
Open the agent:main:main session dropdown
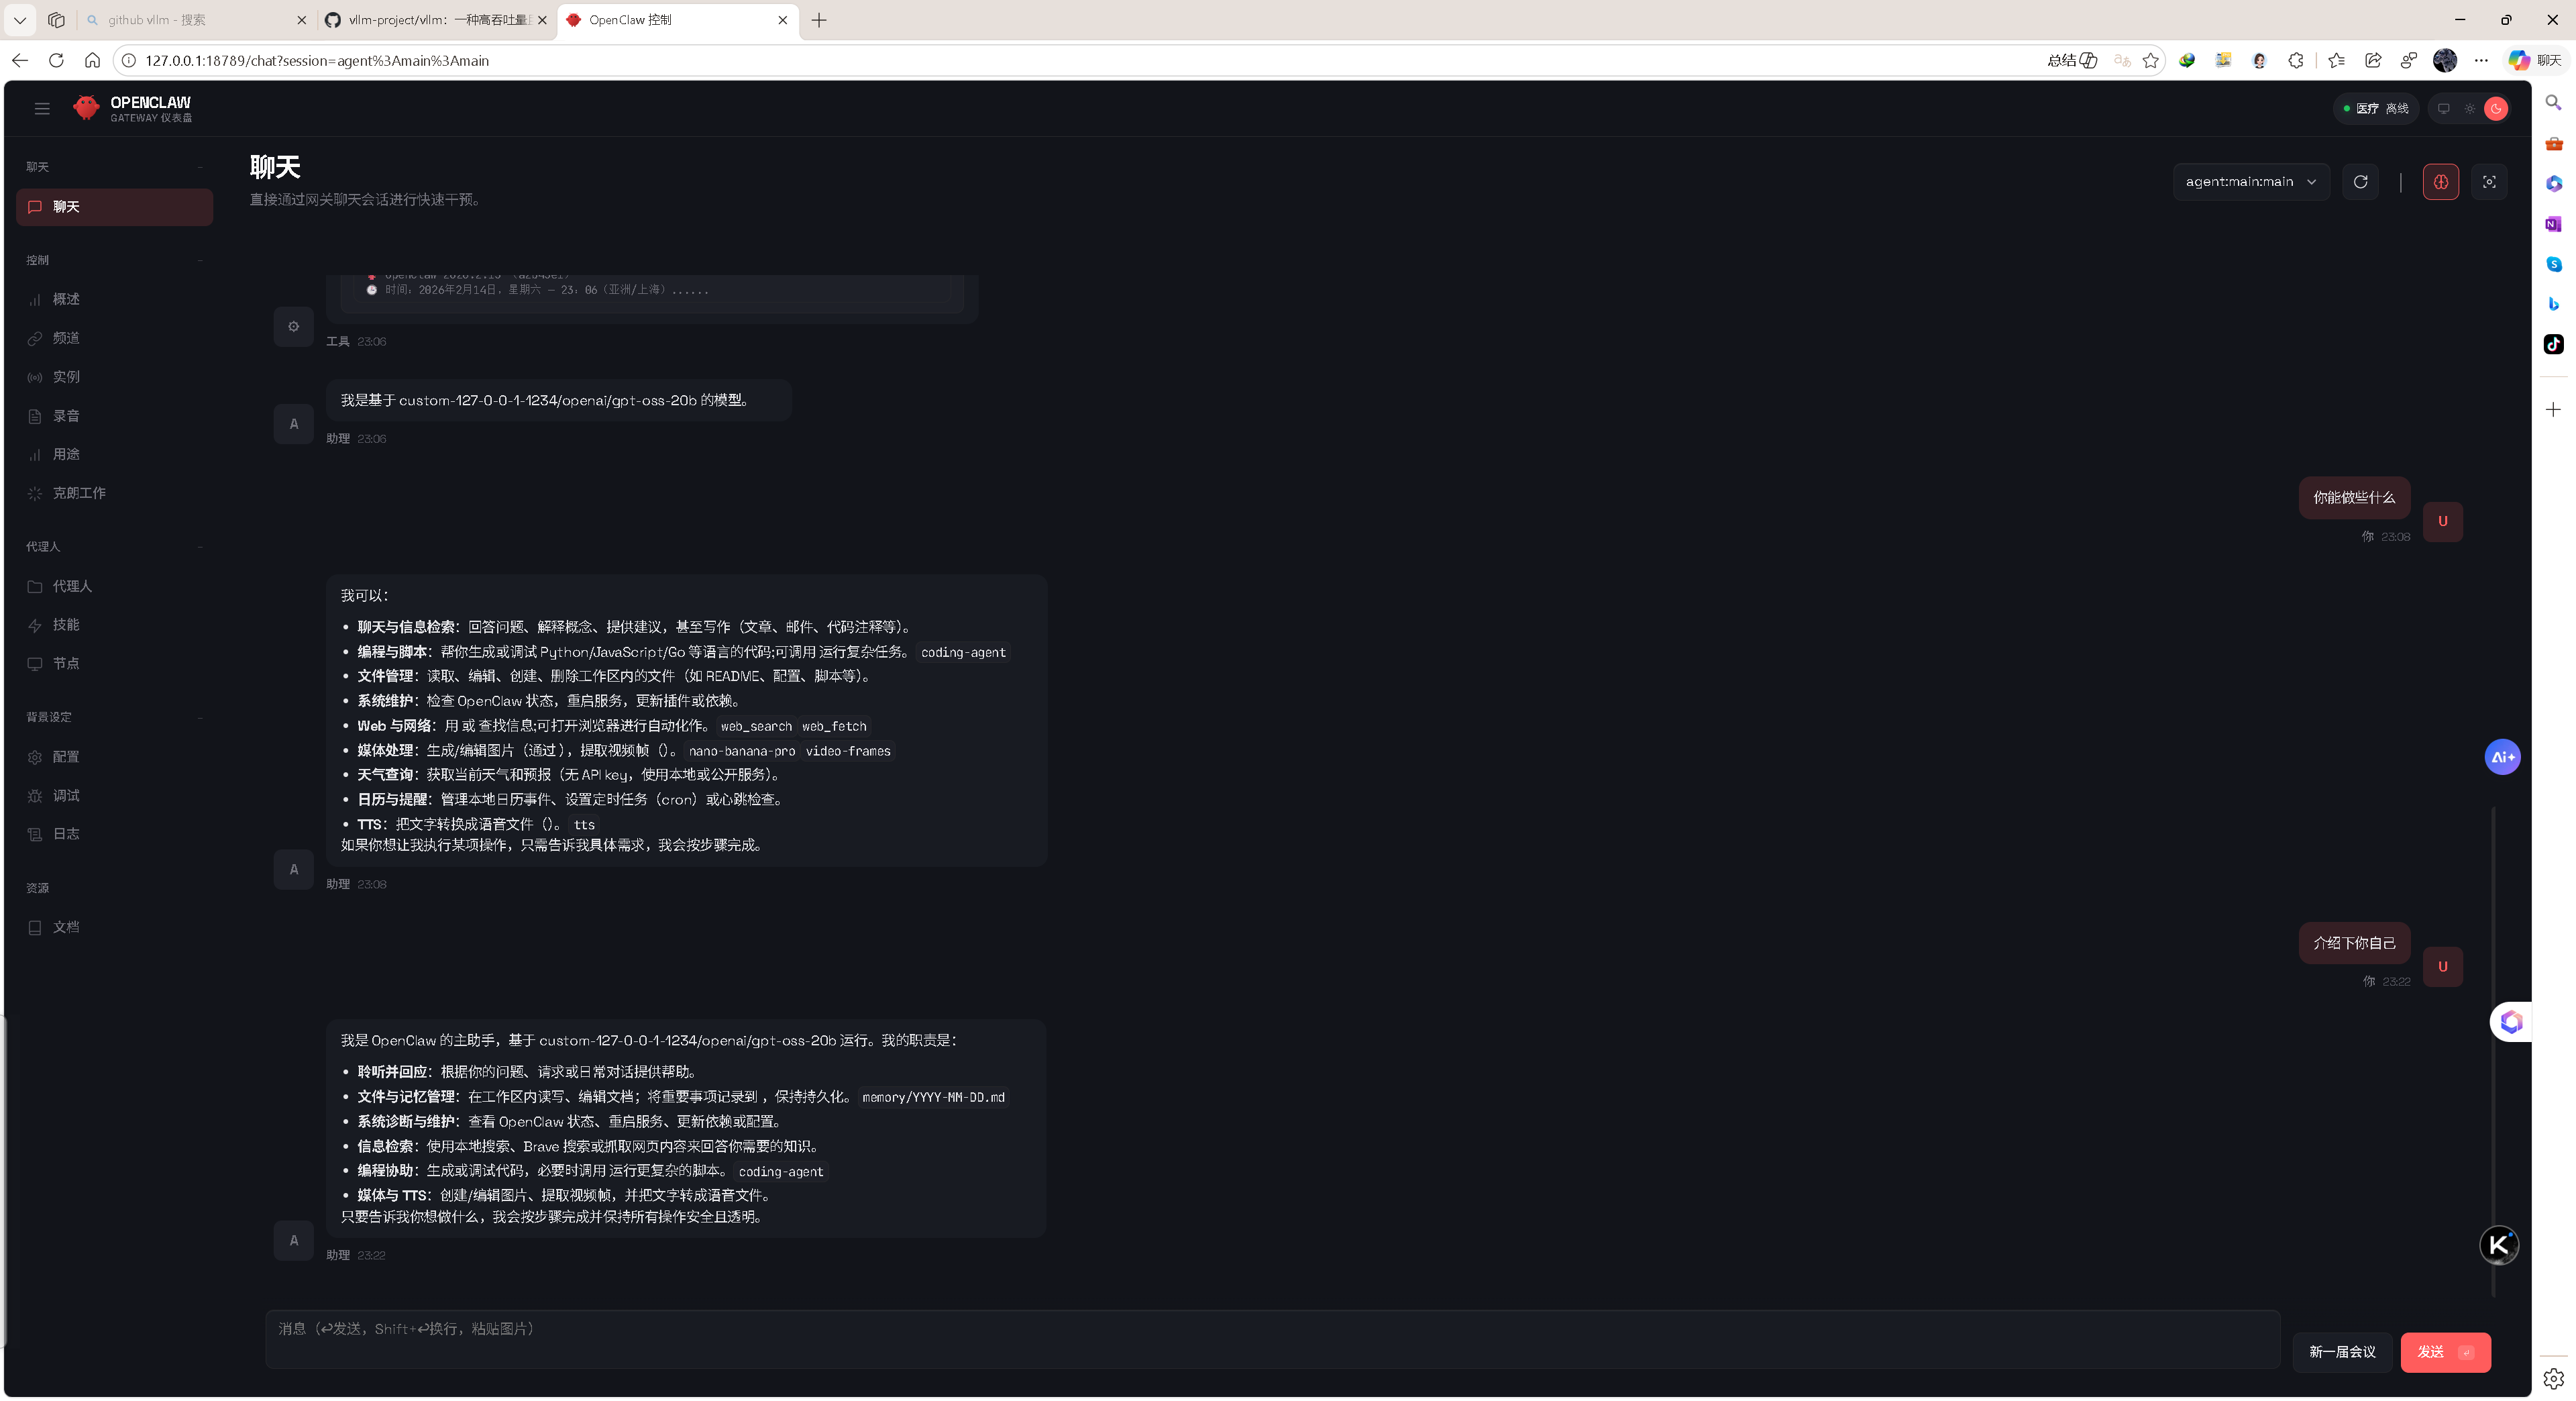(x=2250, y=181)
